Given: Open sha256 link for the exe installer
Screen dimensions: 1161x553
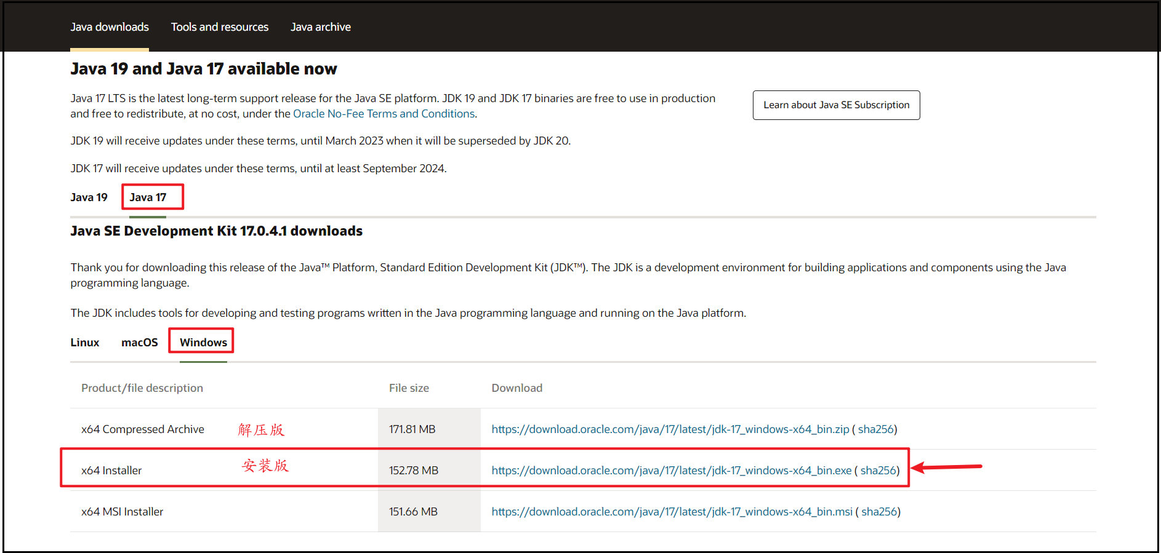Looking at the screenshot, I should (x=878, y=471).
